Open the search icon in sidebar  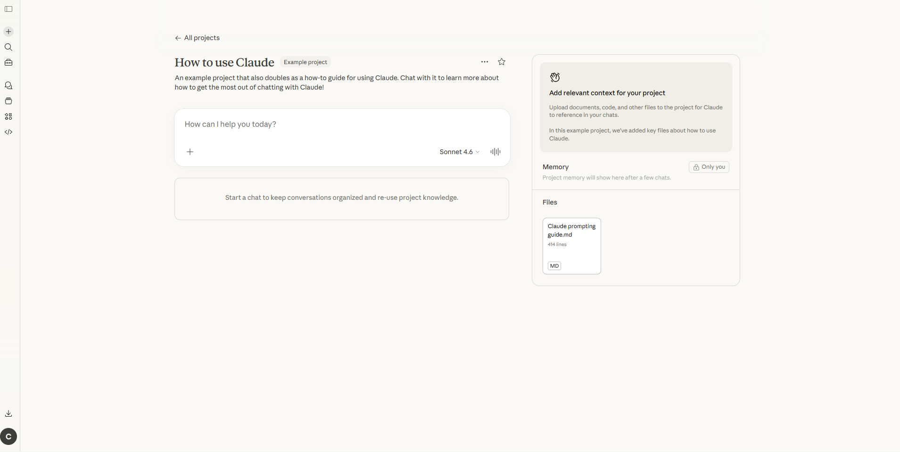pos(8,47)
